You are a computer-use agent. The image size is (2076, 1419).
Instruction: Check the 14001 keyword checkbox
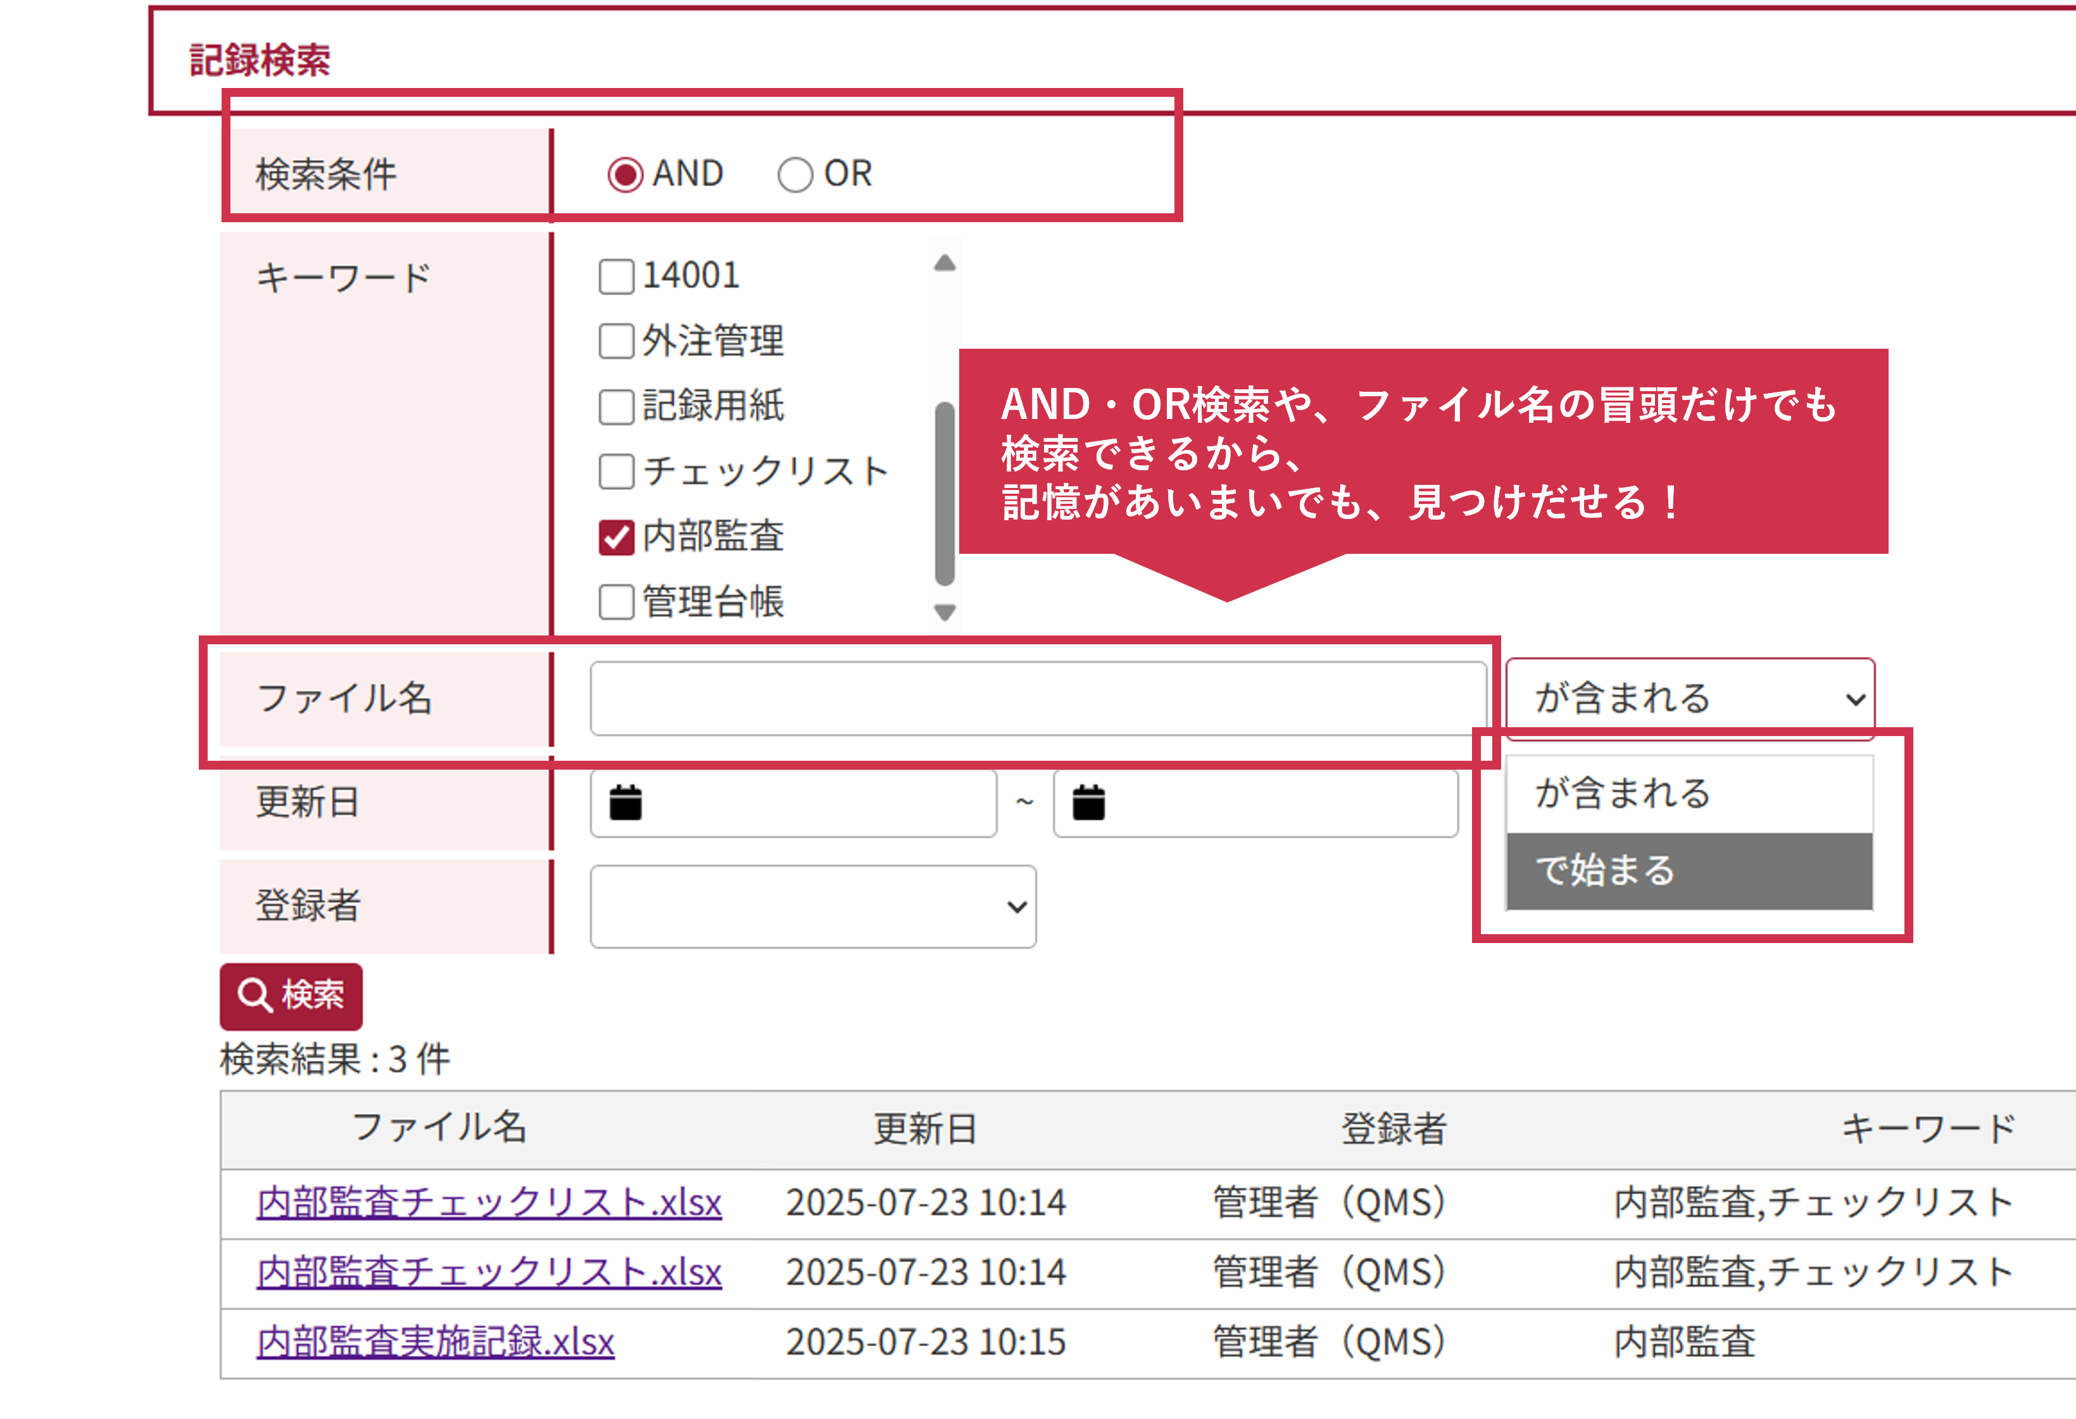617,276
